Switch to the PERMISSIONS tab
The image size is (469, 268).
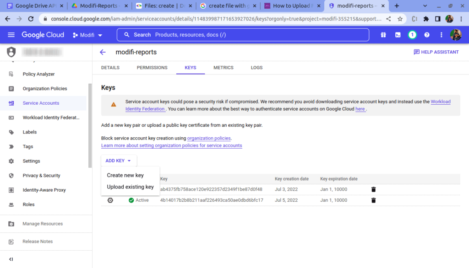152,68
